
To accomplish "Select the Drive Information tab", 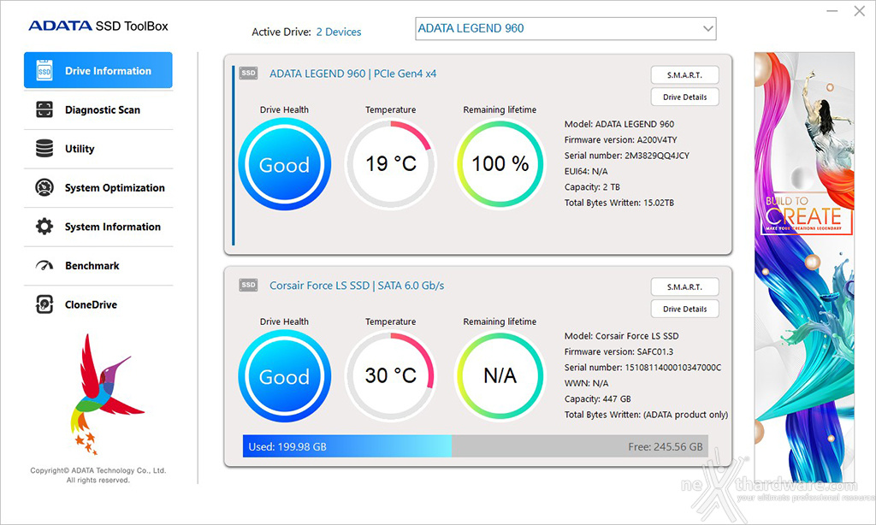I will [98, 70].
